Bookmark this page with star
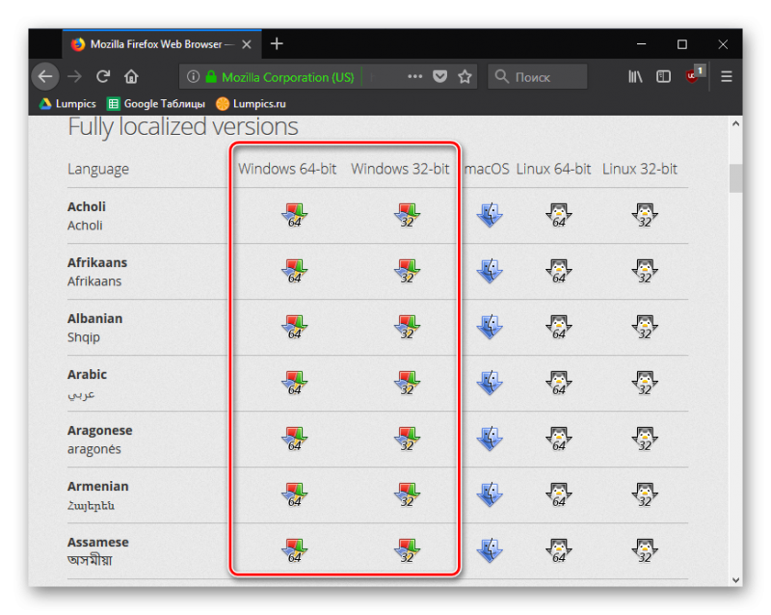The image size is (771, 615). [465, 77]
